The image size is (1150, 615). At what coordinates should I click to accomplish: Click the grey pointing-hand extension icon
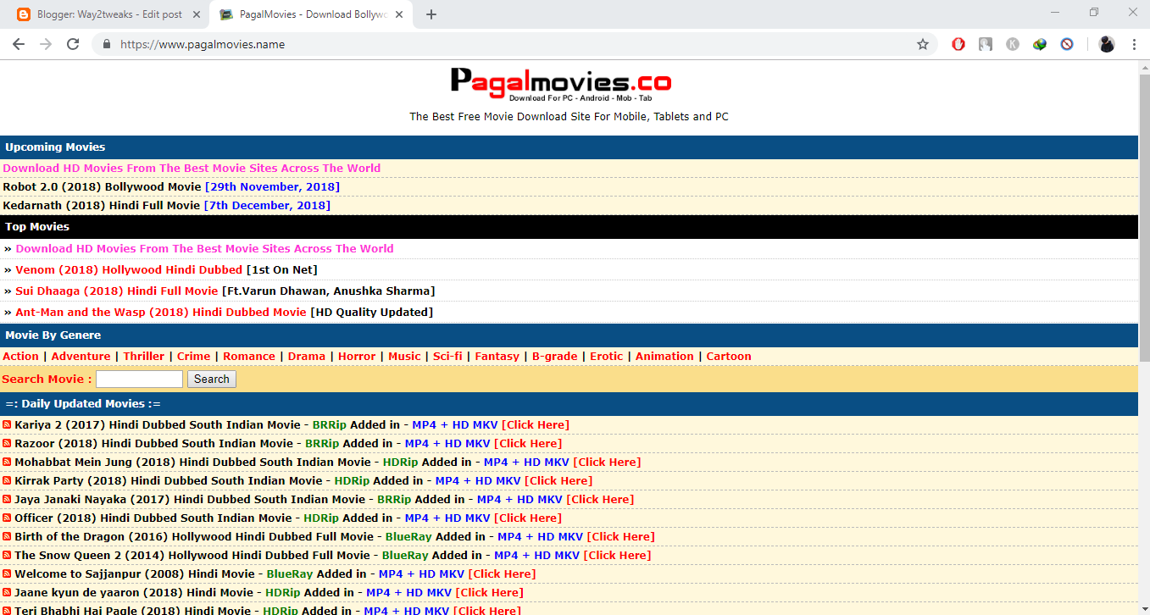coord(986,44)
